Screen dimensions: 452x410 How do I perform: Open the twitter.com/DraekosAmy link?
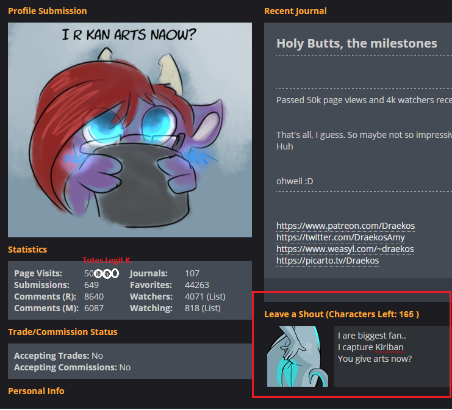point(340,237)
